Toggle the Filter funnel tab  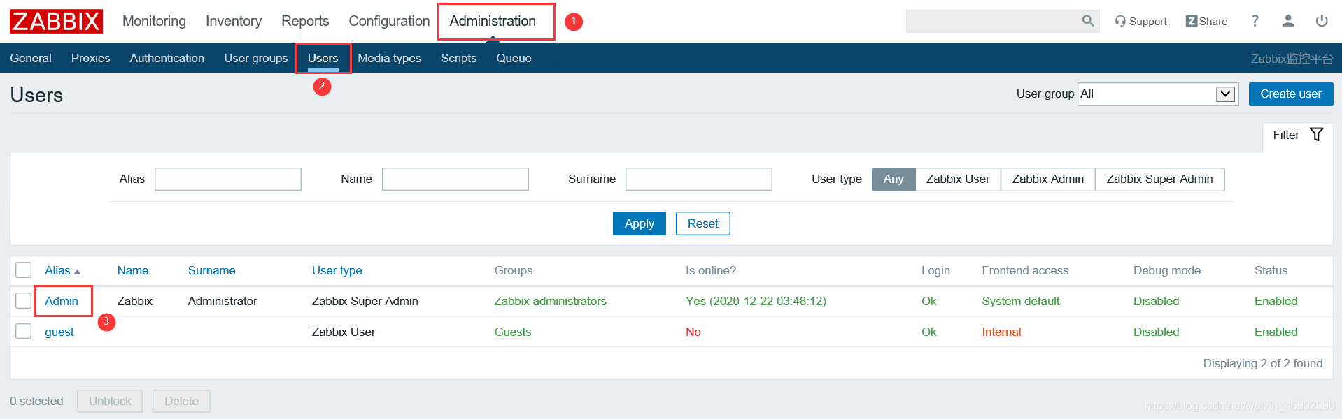1297,135
